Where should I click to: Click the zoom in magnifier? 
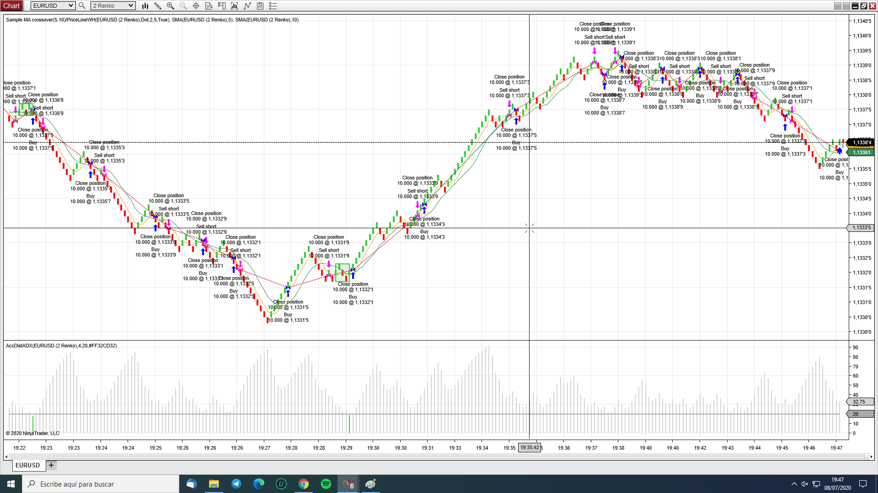click(x=171, y=6)
